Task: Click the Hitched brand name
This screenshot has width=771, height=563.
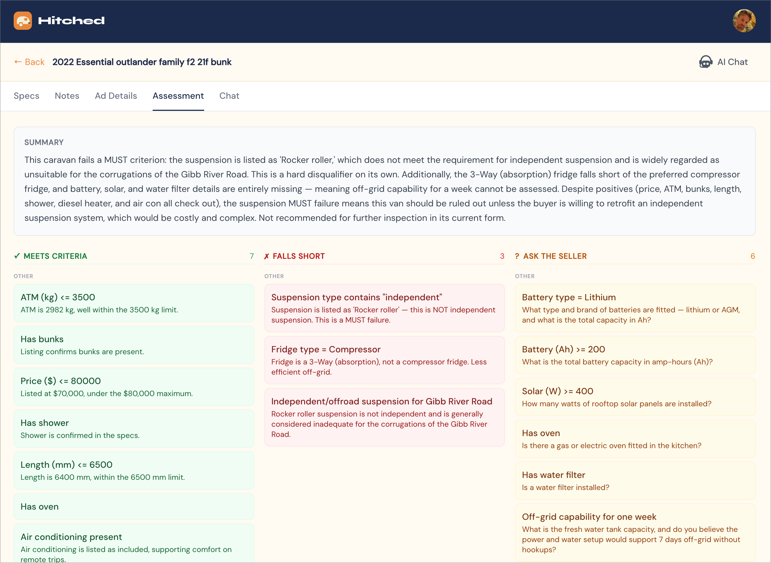Action: click(71, 21)
